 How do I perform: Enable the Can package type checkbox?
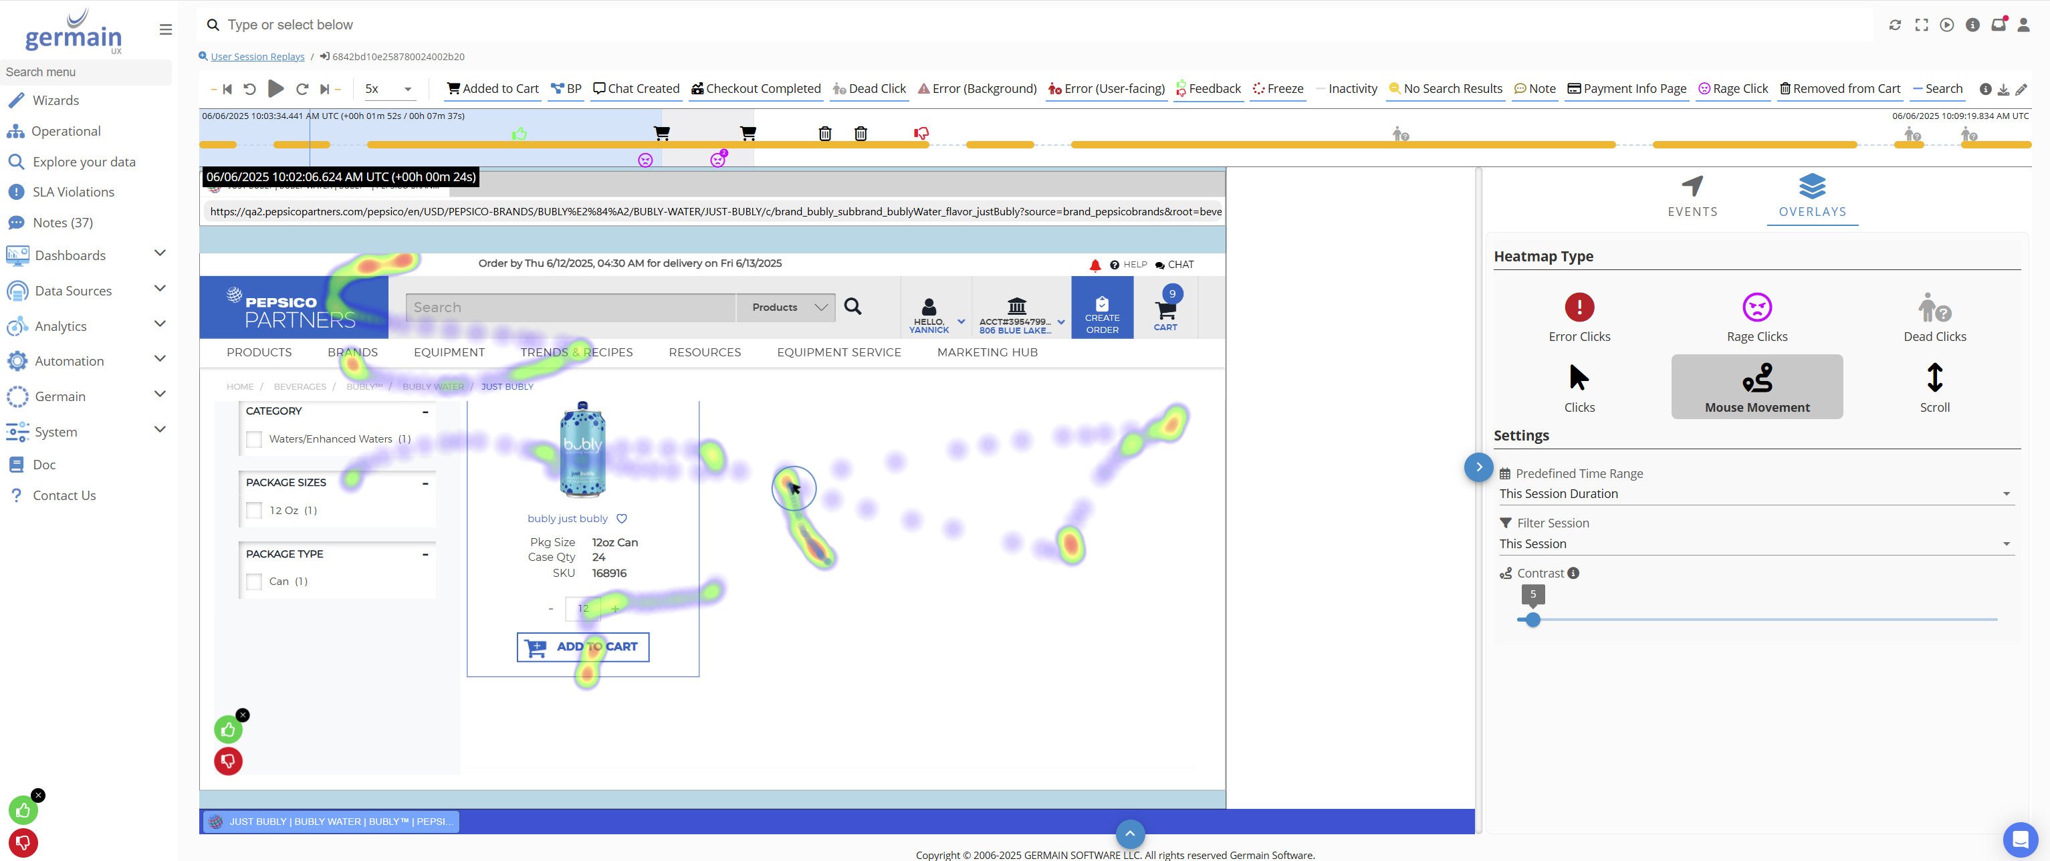coord(254,582)
